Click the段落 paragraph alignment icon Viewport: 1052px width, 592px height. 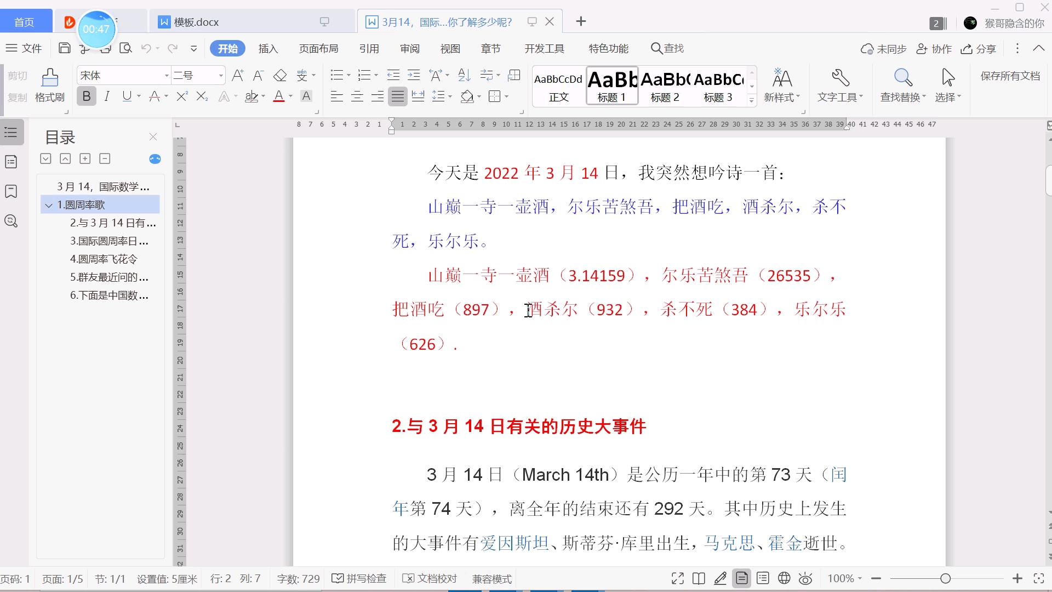(x=397, y=96)
